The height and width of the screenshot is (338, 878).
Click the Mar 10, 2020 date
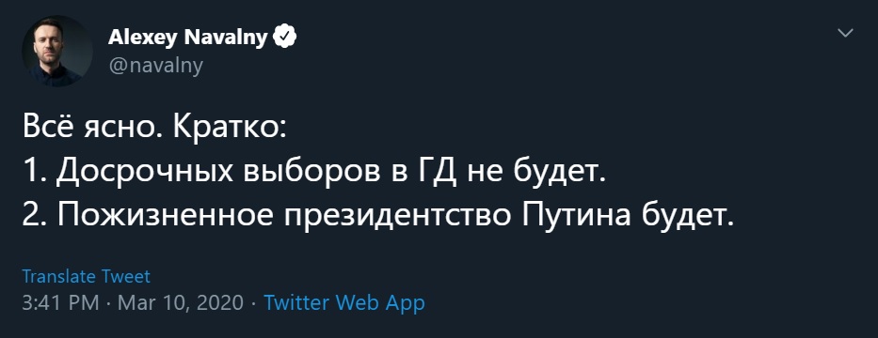[181, 303]
